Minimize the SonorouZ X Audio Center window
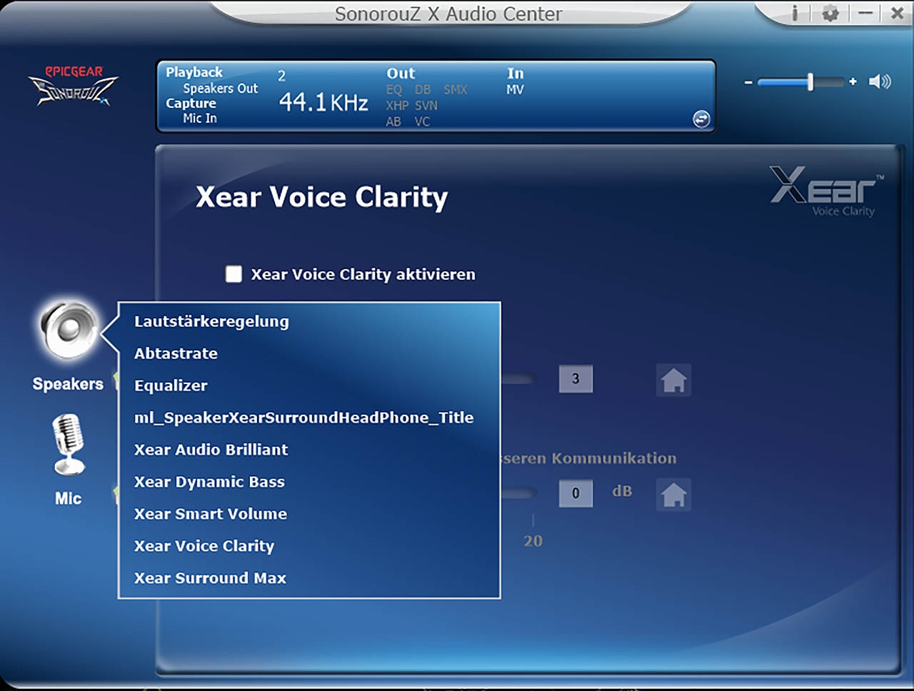This screenshot has height=691, width=914. (865, 14)
